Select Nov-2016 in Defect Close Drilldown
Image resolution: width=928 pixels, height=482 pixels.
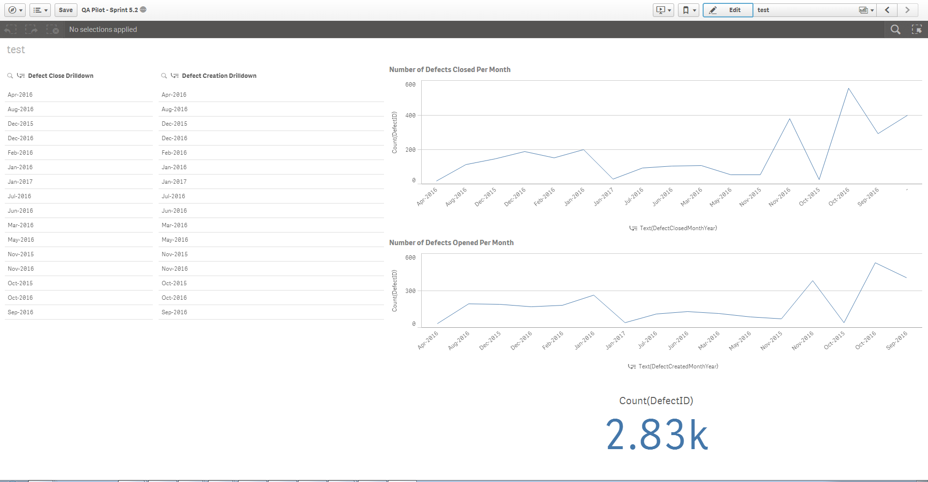[79, 269]
